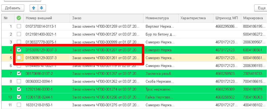The height and width of the screenshot is (109, 267).
Task: Move row up with blue up arrow
Action: pyautogui.click(x=34, y=8)
